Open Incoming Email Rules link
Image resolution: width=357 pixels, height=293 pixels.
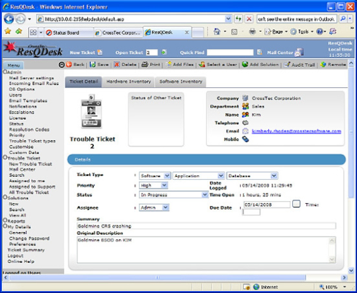(x=34, y=83)
